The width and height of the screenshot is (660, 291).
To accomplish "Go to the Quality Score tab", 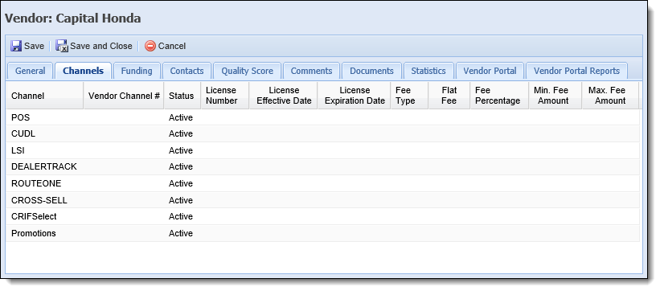I will (247, 71).
